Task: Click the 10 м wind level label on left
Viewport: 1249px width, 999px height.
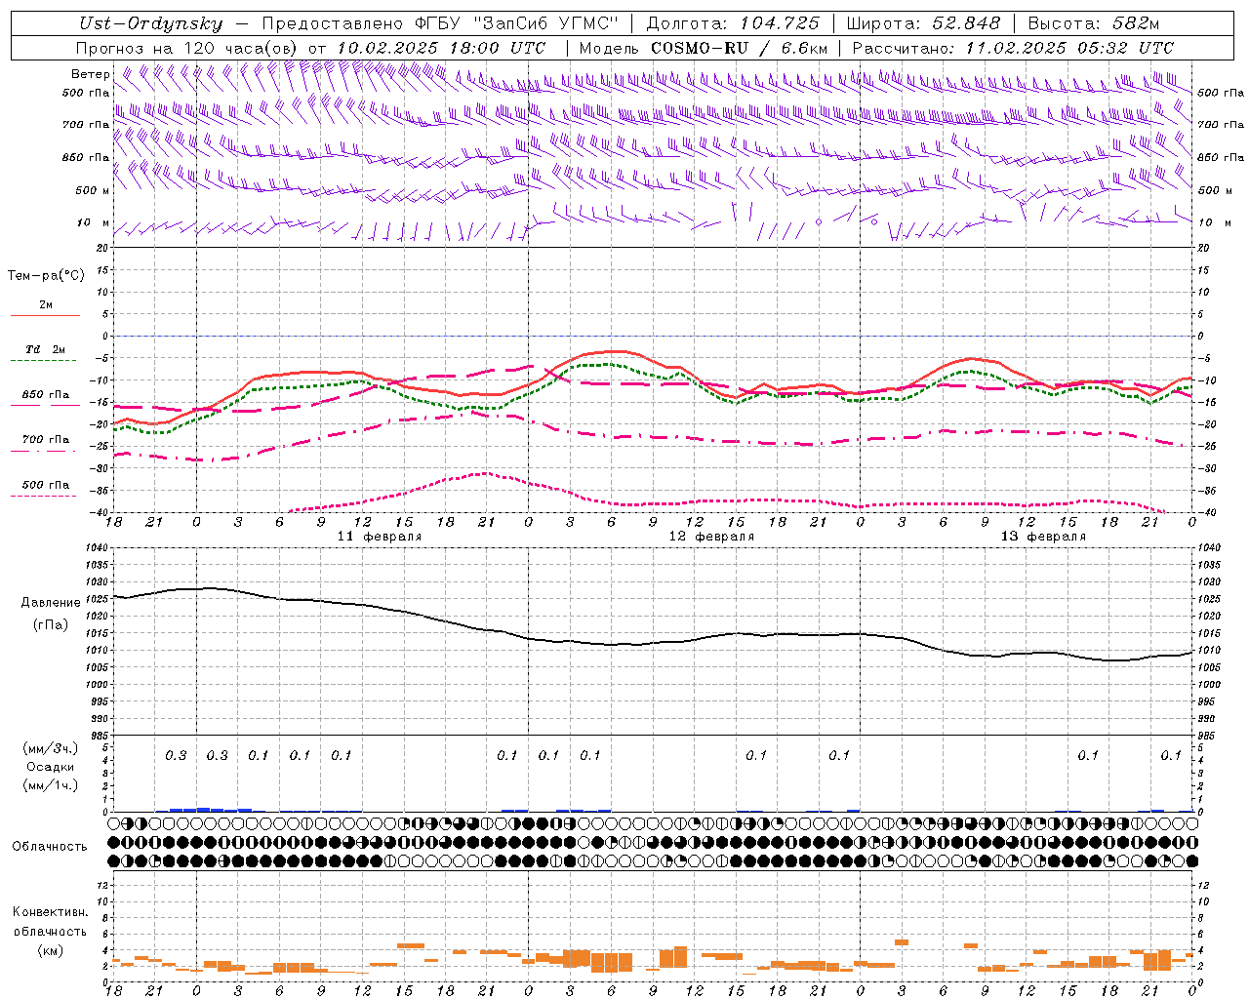Action: point(94,222)
